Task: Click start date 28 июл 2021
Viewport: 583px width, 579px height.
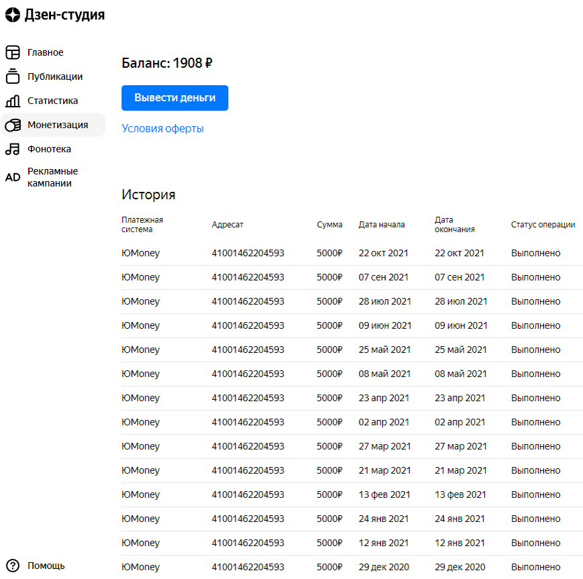Action: pyautogui.click(x=385, y=302)
